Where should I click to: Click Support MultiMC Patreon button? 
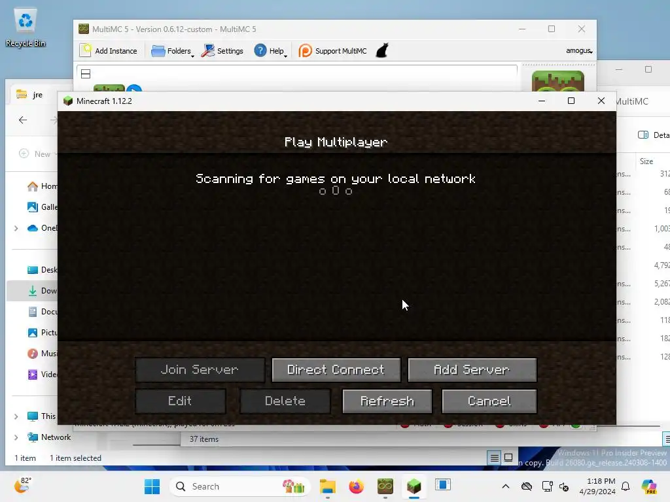point(333,51)
